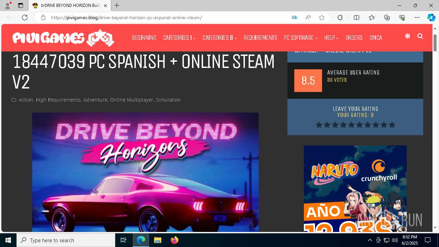This screenshot has width=439, height=247.
Task: Open Task View on taskbar
Action: pyautogui.click(x=123, y=240)
